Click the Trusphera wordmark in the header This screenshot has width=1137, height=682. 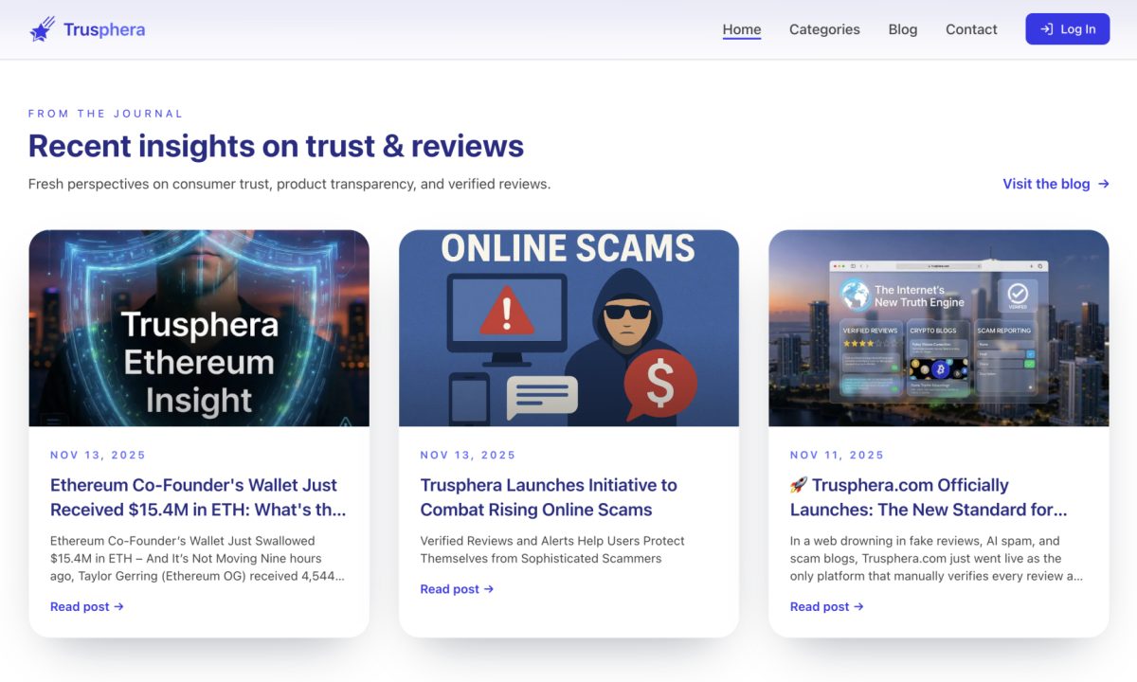tap(104, 29)
